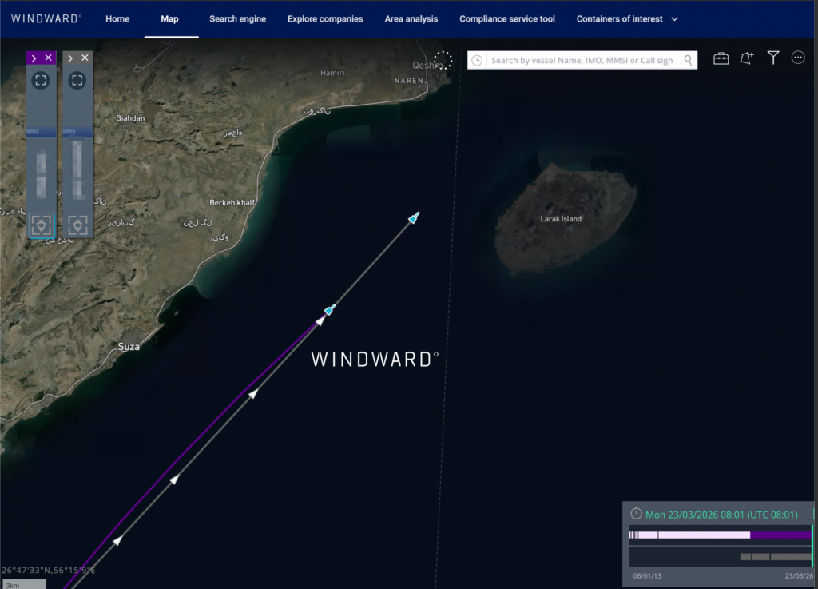Click fit-to-view icon in purple vessel panel

click(41, 81)
